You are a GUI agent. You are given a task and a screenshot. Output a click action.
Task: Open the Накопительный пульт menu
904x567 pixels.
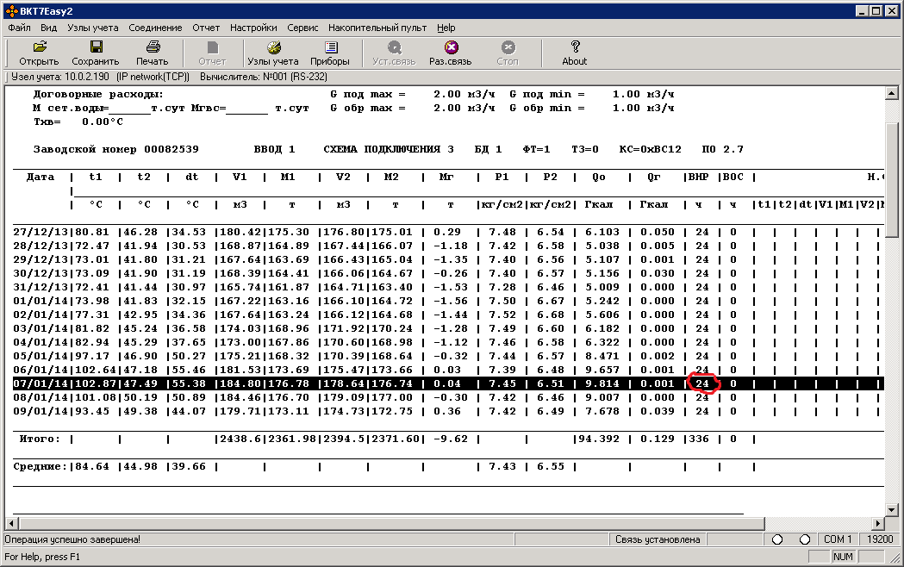pyautogui.click(x=377, y=28)
